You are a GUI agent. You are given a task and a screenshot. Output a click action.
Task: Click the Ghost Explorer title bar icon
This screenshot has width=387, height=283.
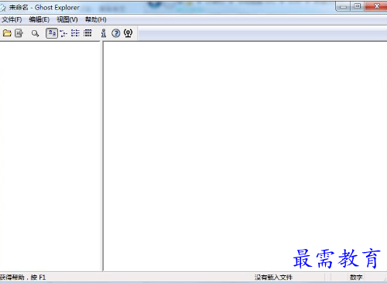3,8
